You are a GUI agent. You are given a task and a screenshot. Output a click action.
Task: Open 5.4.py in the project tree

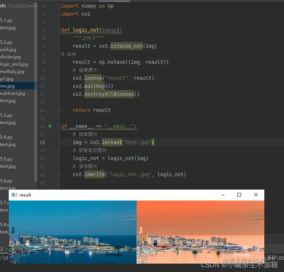[6, 137]
